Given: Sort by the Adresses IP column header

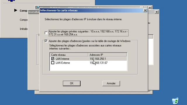Looking at the screenshot, I should 107,55.
